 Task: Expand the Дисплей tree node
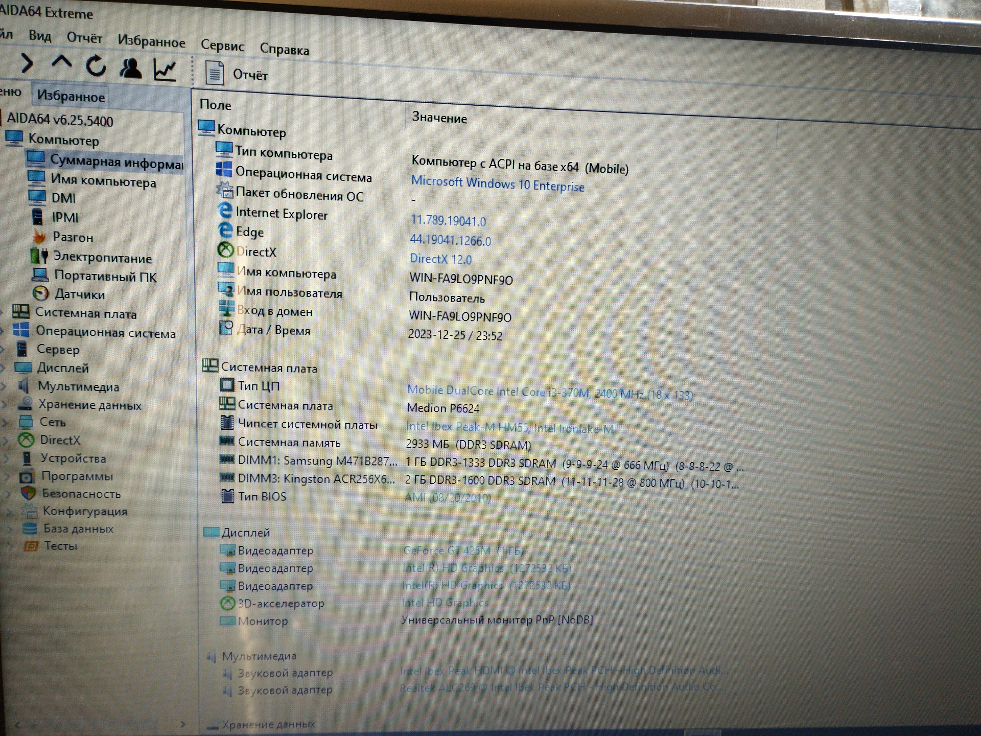4,367
